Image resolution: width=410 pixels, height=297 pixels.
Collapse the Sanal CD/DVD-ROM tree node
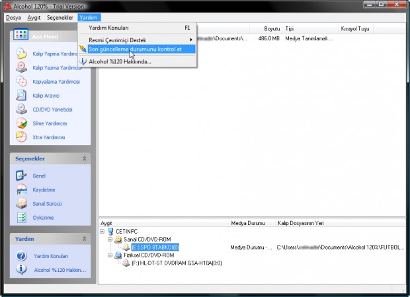[x=110, y=240]
